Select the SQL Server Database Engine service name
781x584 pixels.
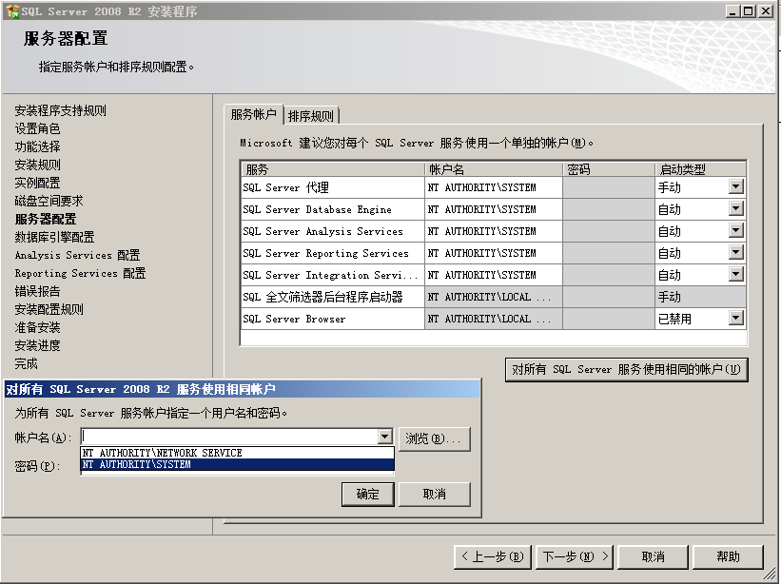pyautogui.click(x=333, y=209)
